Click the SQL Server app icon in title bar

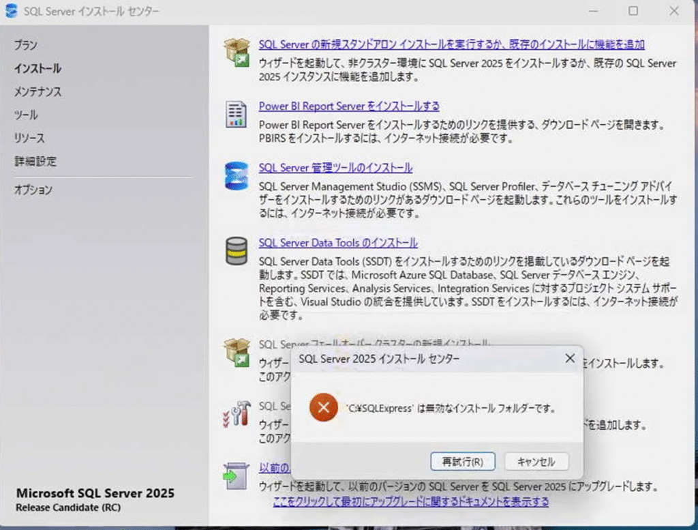[11, 11]
